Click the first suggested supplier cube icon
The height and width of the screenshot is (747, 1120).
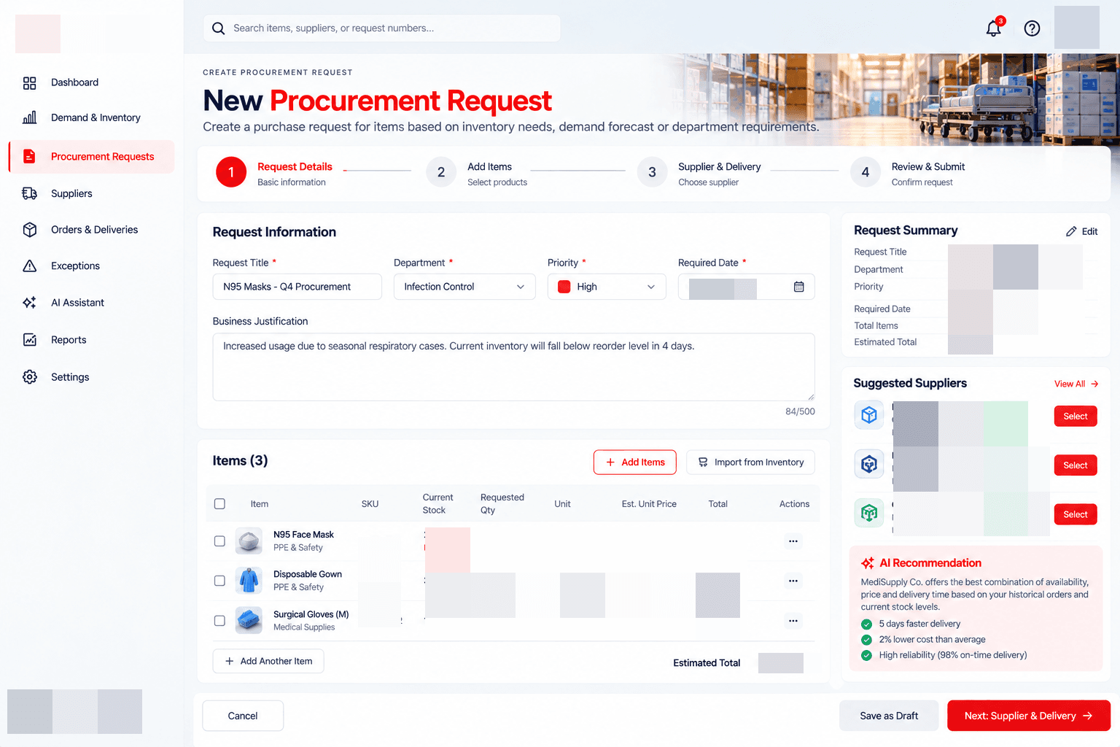click(869, 415)
